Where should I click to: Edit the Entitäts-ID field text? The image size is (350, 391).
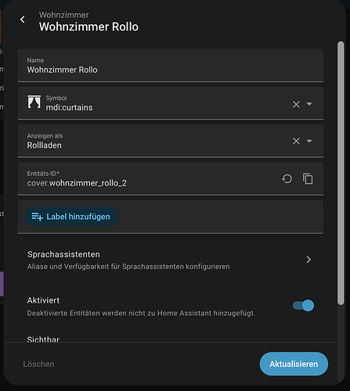point(149,179)
